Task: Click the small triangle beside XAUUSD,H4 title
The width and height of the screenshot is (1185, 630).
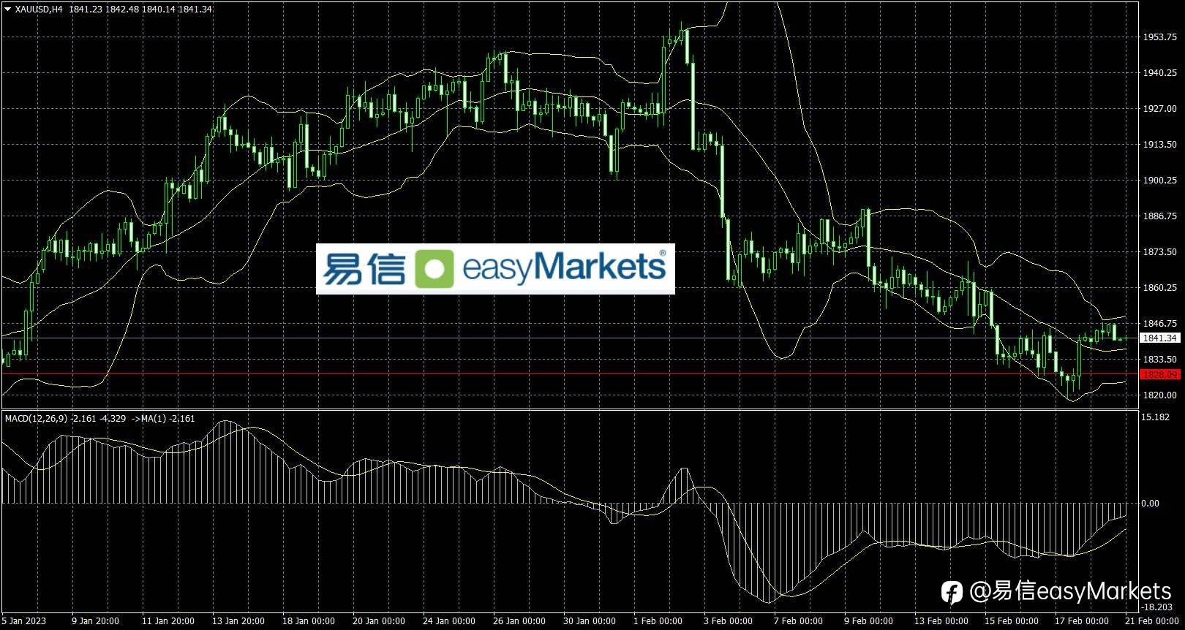Action: coord(7,9)
